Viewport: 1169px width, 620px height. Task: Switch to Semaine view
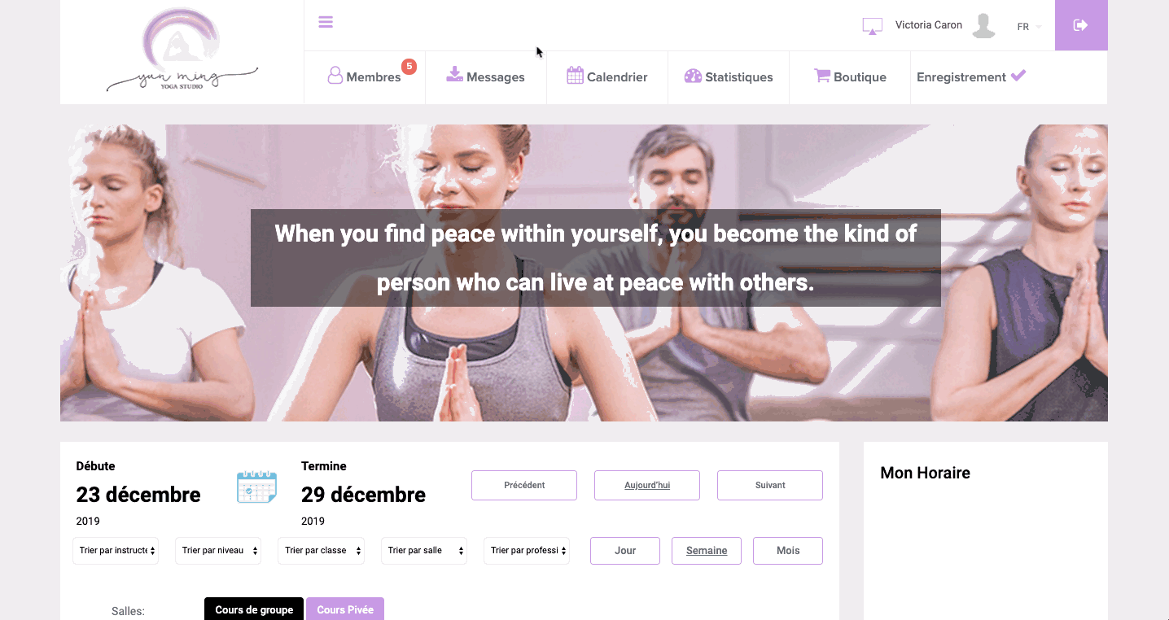click(x=707, y=551)
